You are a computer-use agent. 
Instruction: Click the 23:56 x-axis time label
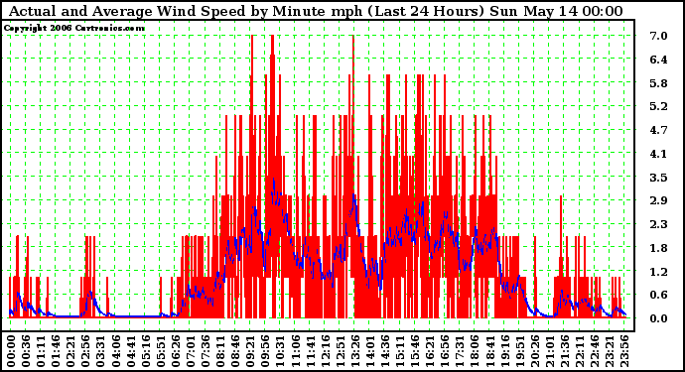pos(623,351)
